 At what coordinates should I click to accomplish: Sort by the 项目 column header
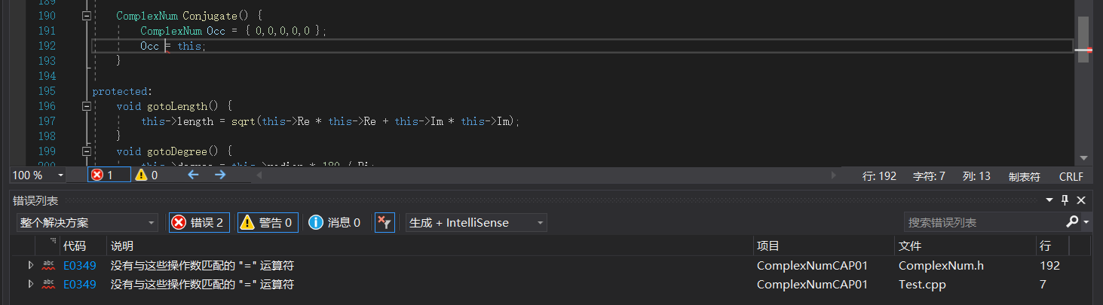[x=768, y=246]
